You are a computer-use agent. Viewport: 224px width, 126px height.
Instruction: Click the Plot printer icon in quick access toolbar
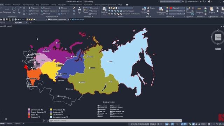(15, 20)
